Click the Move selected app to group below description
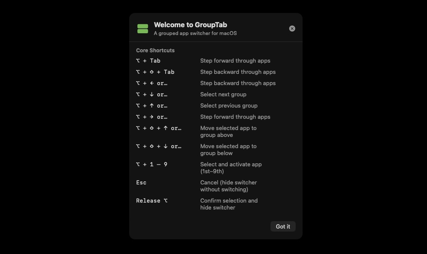The width and height of the screenshot is (427, 254). point(228,149)
